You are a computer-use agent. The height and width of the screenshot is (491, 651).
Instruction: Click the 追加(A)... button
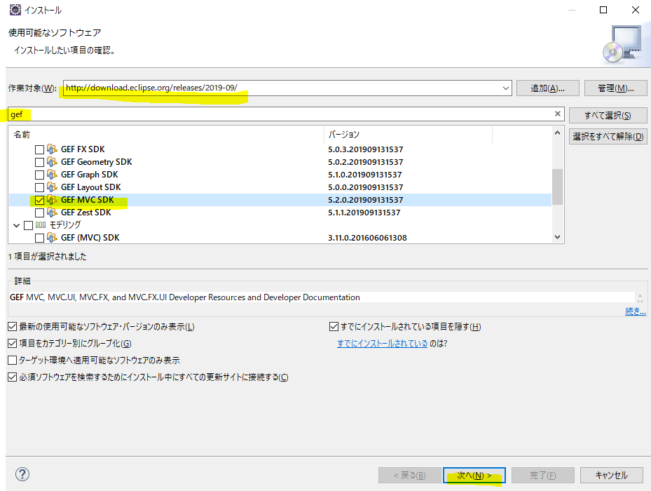pyautogui.click(x=547, y=88)
